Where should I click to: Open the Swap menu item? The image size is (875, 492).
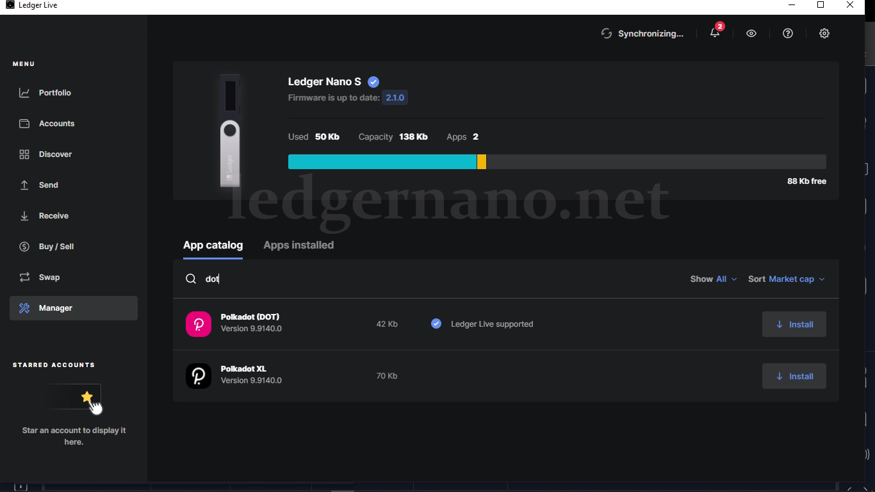coord(74,277)
